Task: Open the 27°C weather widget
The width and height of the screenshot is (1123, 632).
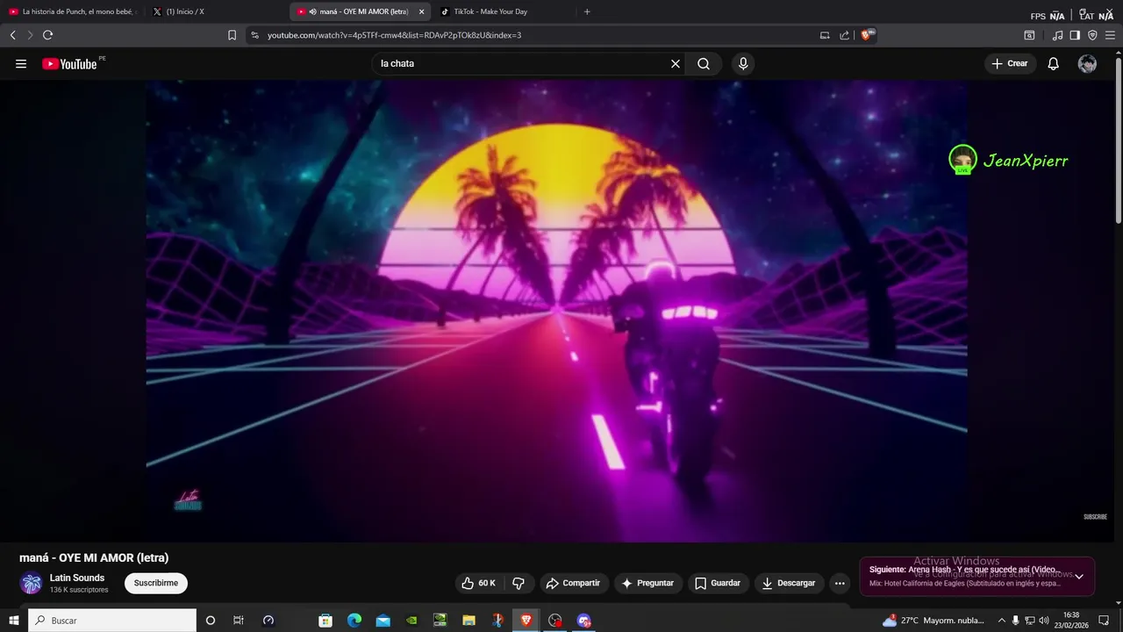Action: pos(933,621)
